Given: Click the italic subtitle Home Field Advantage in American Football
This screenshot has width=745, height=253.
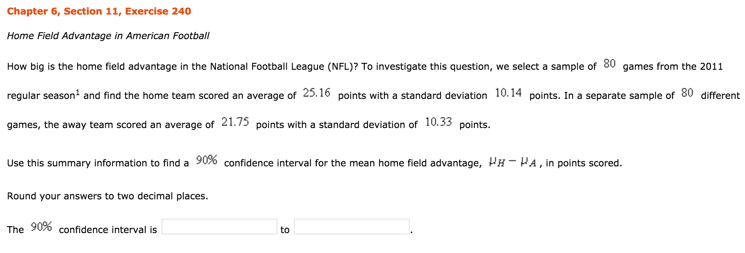Looking at the screenshot, I should tap(108, 36).
